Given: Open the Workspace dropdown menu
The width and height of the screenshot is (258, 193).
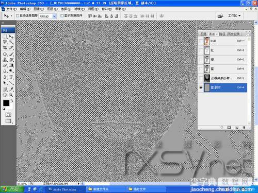Looking at the screenshot, I should pyautogui.click(x=234, y=16).
